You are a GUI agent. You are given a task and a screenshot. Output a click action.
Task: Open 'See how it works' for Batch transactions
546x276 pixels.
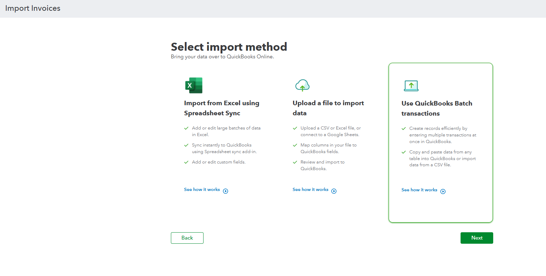(x=419, y=190)
